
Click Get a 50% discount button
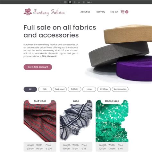pyautogui.click(x=38, y=67)
